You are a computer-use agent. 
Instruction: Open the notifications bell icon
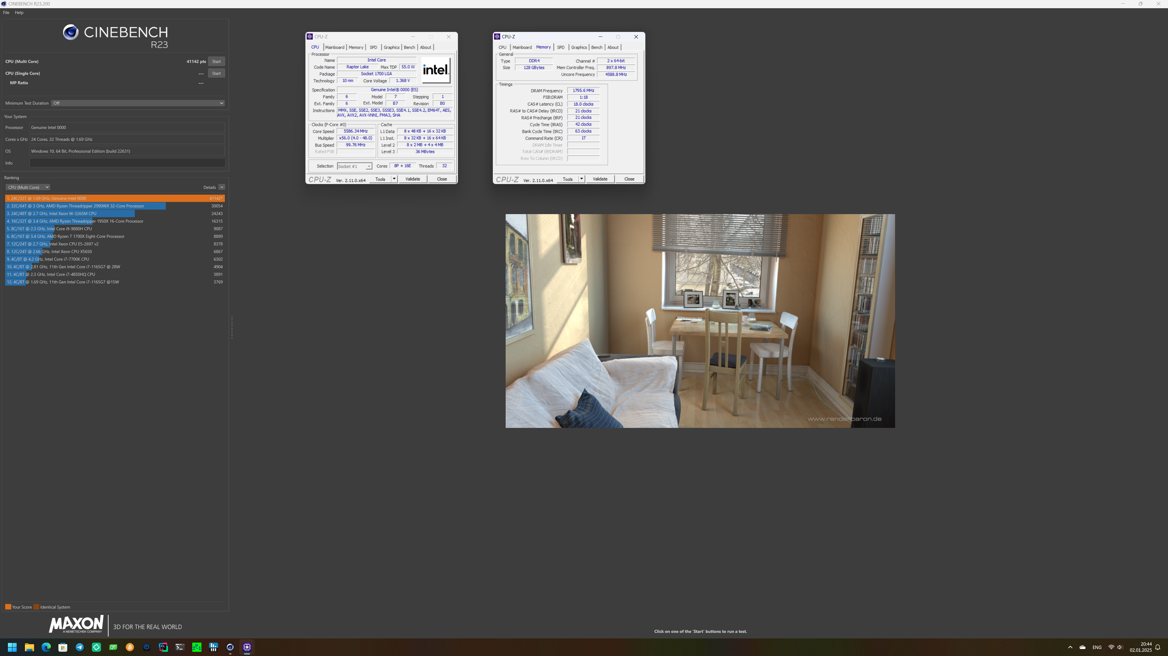click(1158, 647)
